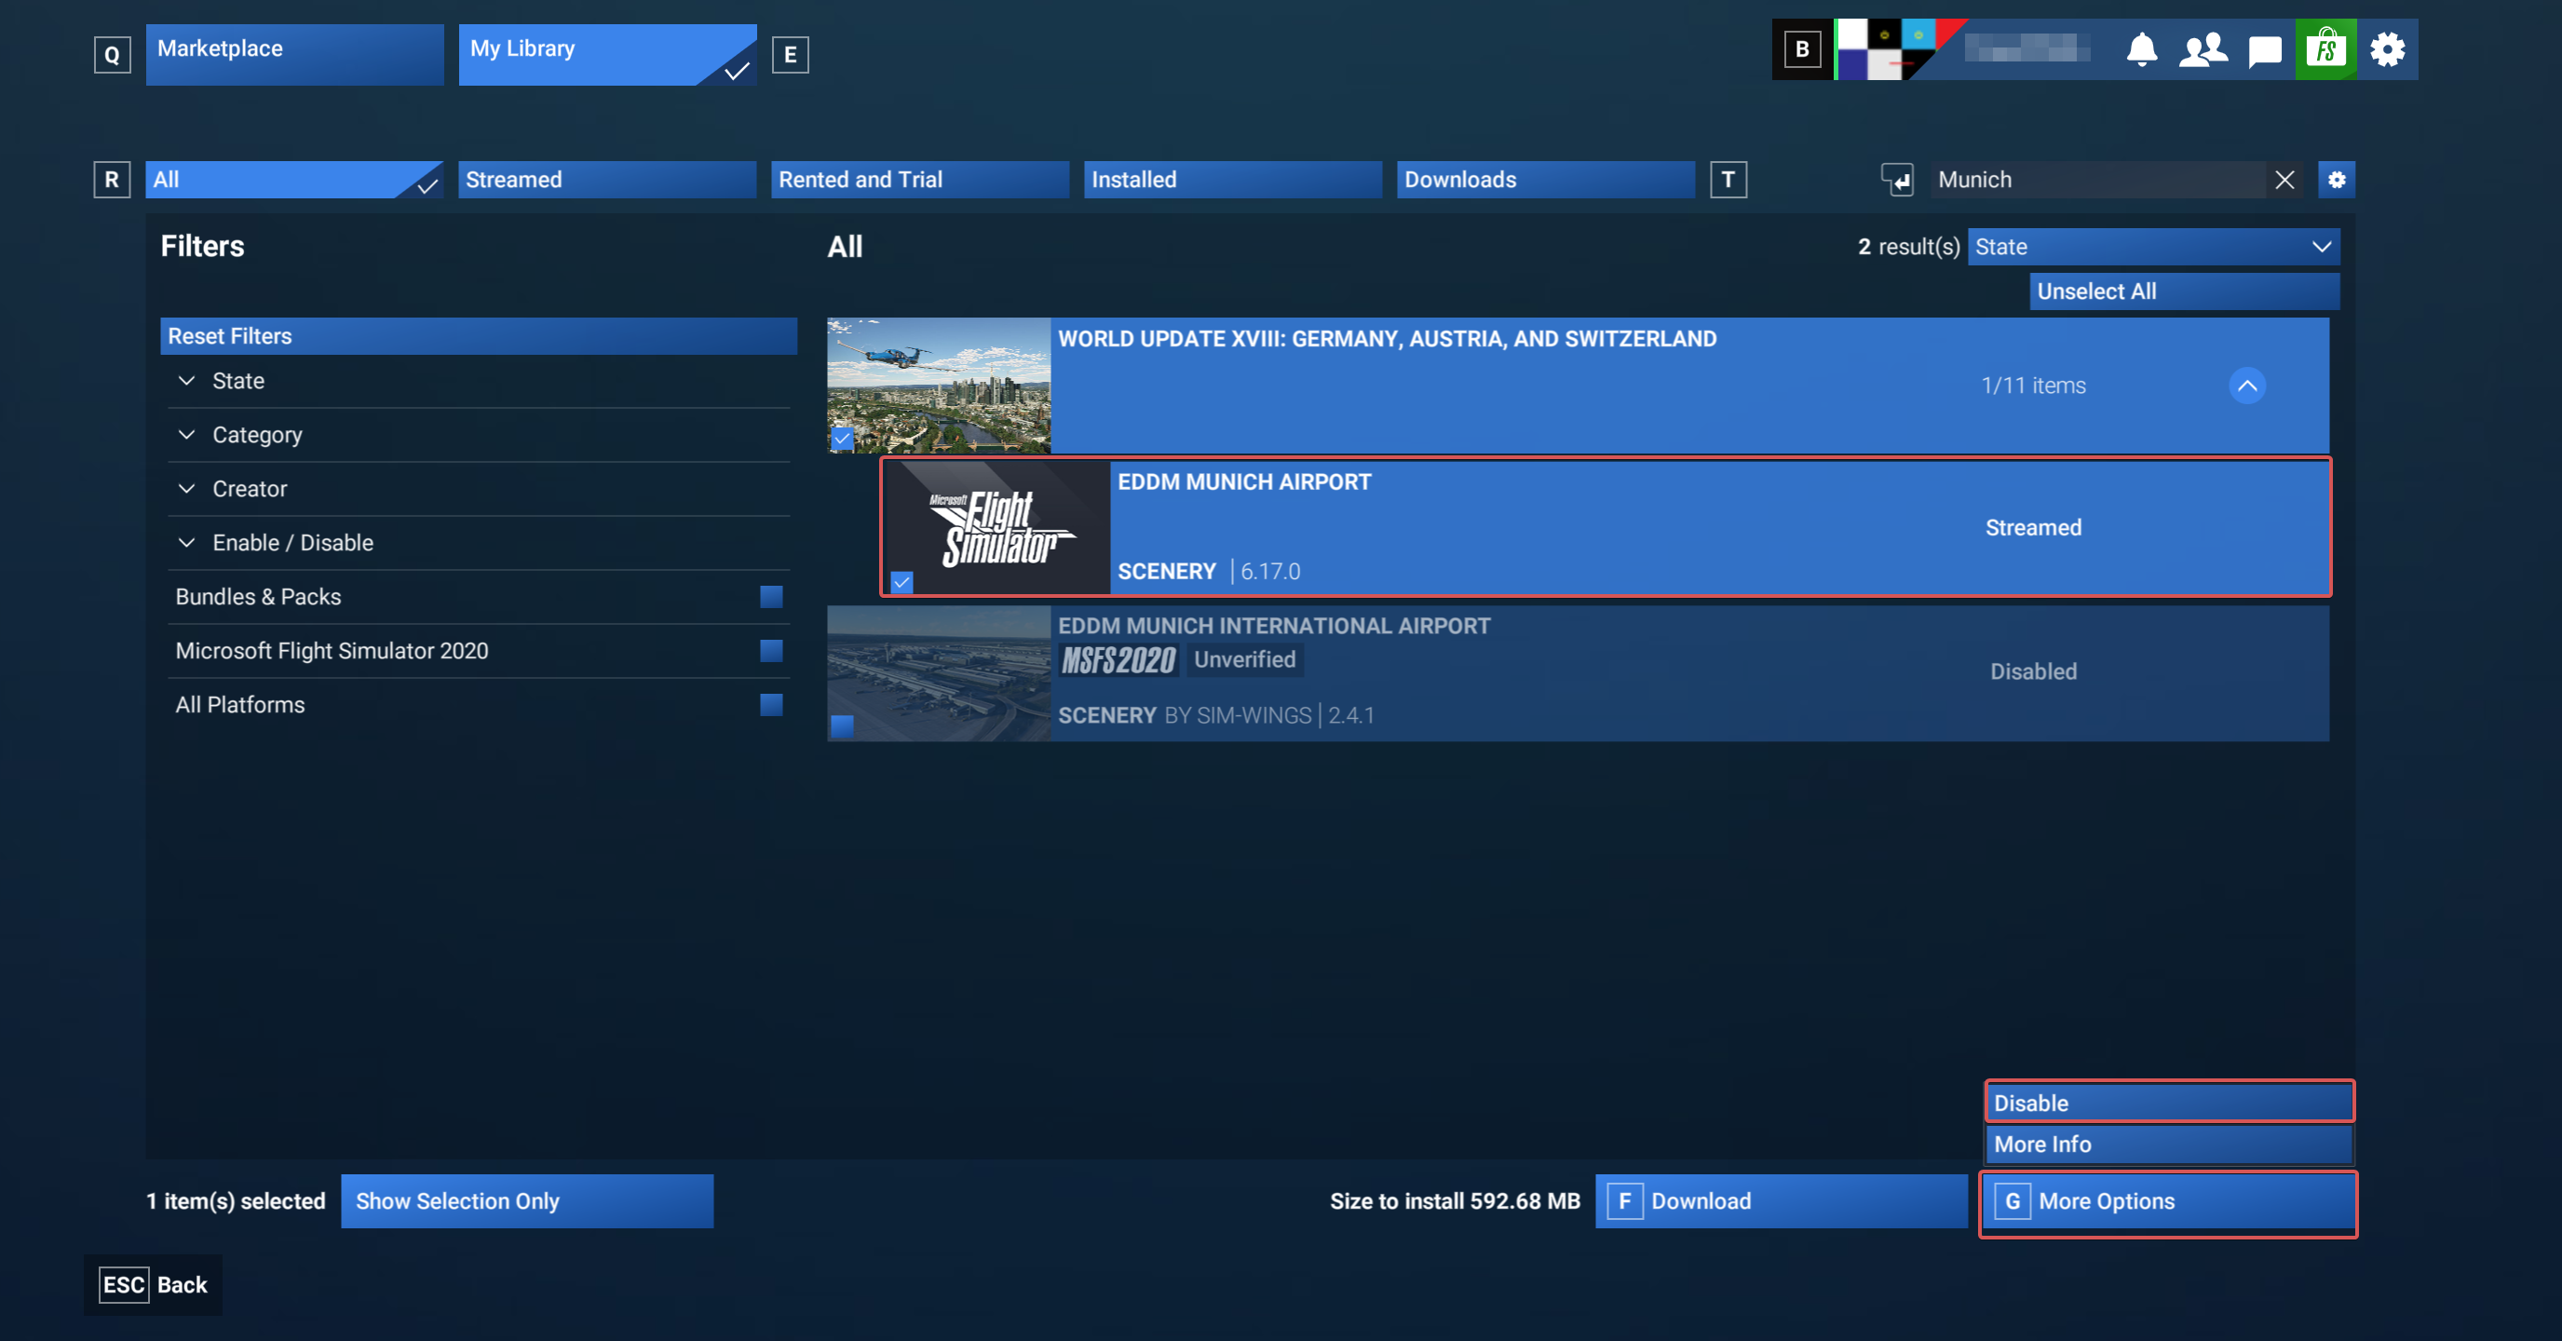The height and width of the screenshot is (1341, 2562).
Task: Toggle the Bundles & Packs checkbox
Action: (771, 597)
